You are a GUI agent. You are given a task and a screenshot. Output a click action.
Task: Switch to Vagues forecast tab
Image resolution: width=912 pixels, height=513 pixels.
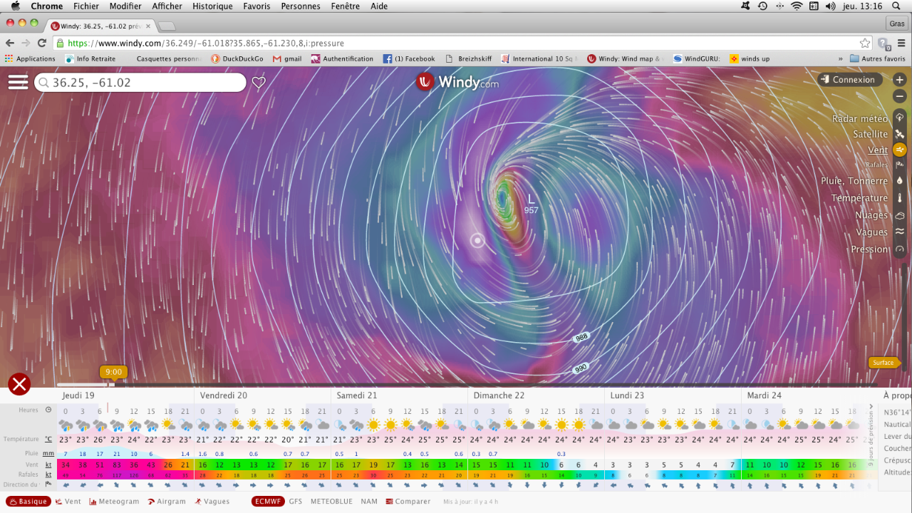tap(212, 501)
